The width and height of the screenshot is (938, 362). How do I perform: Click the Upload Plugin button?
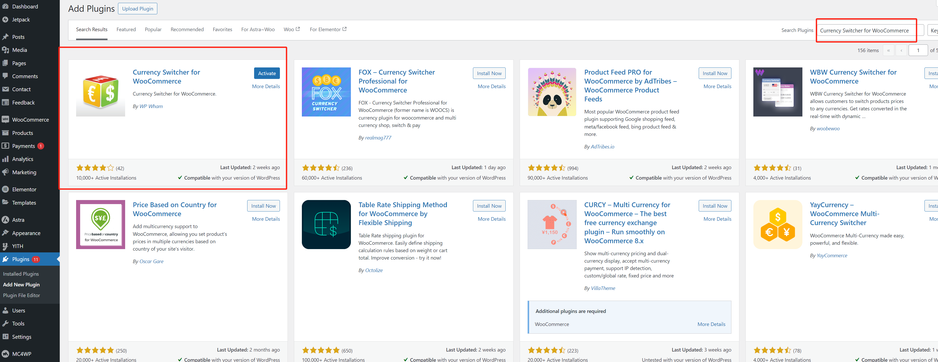tap(137, 9)
